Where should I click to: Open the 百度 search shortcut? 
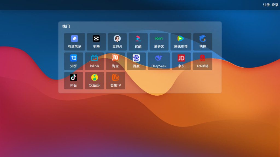point(136,58)
